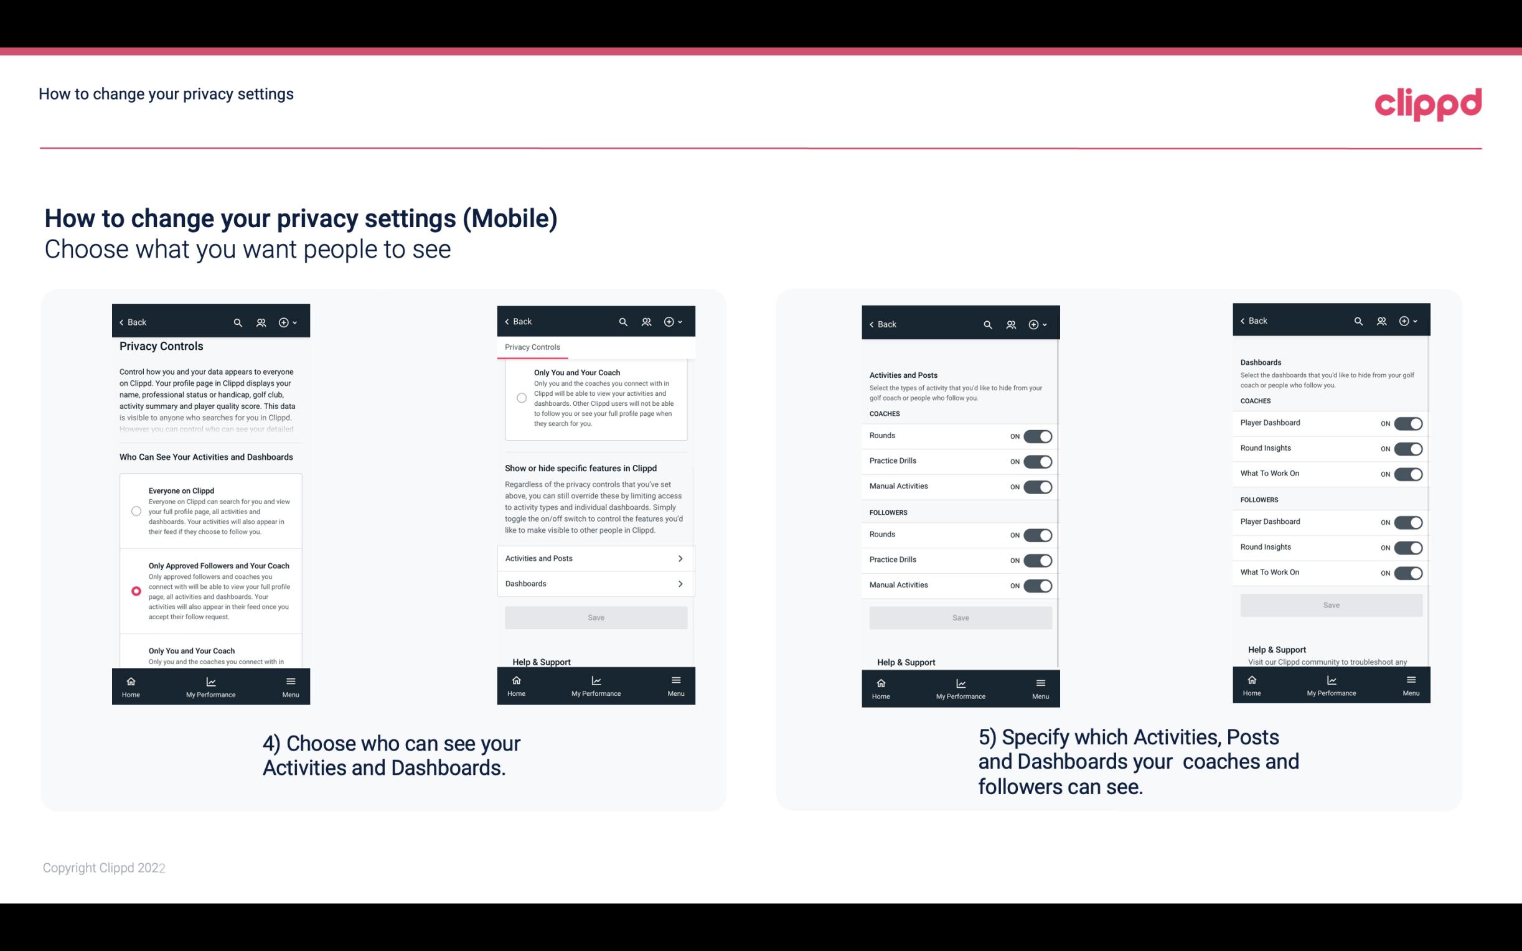
Task: Click the Back chevron arrow top left
Action: point(121,321)
